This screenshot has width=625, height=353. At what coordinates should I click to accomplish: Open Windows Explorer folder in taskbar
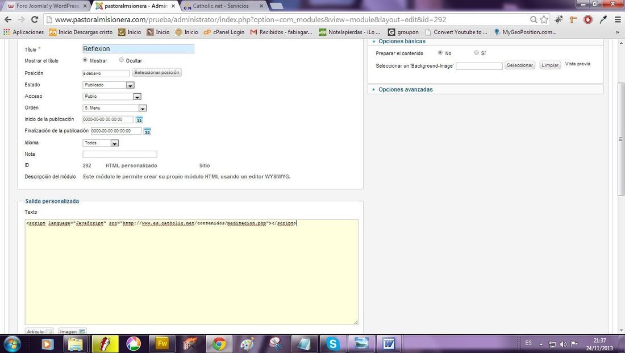(x=75, y=343)
